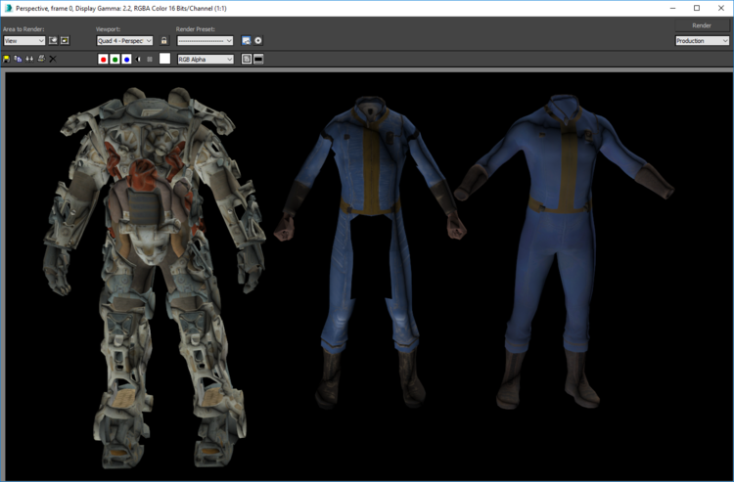
Task: Click the 3ds Max window title icon
Action: pos(9,8)
